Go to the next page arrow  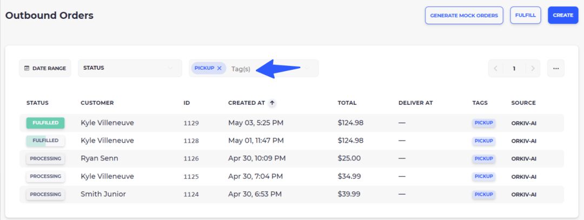pos(533,69)
